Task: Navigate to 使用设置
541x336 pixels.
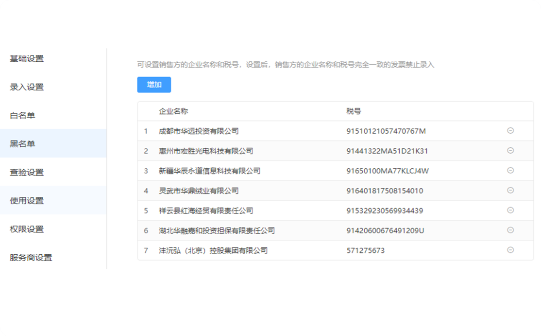Action: [x=27, y=201]
